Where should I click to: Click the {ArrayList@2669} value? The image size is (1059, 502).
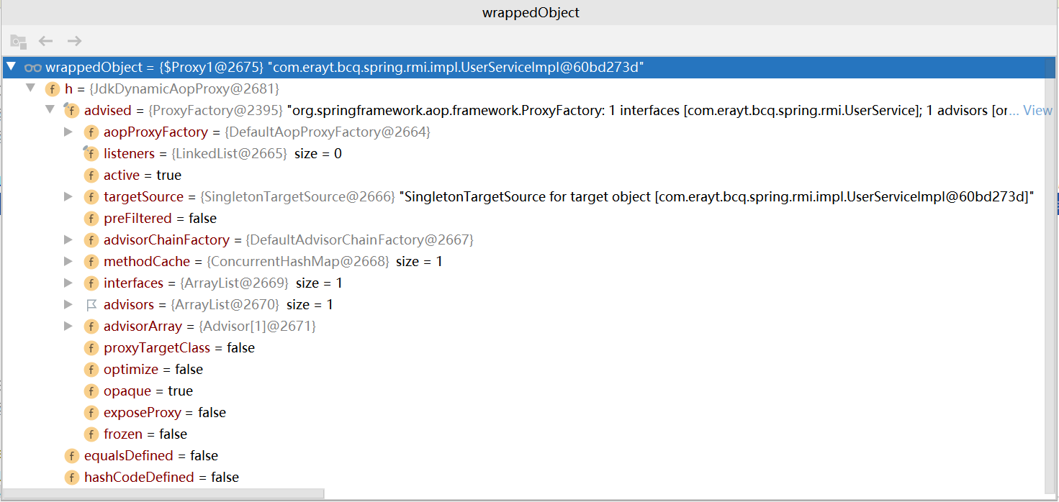[234, 283]
